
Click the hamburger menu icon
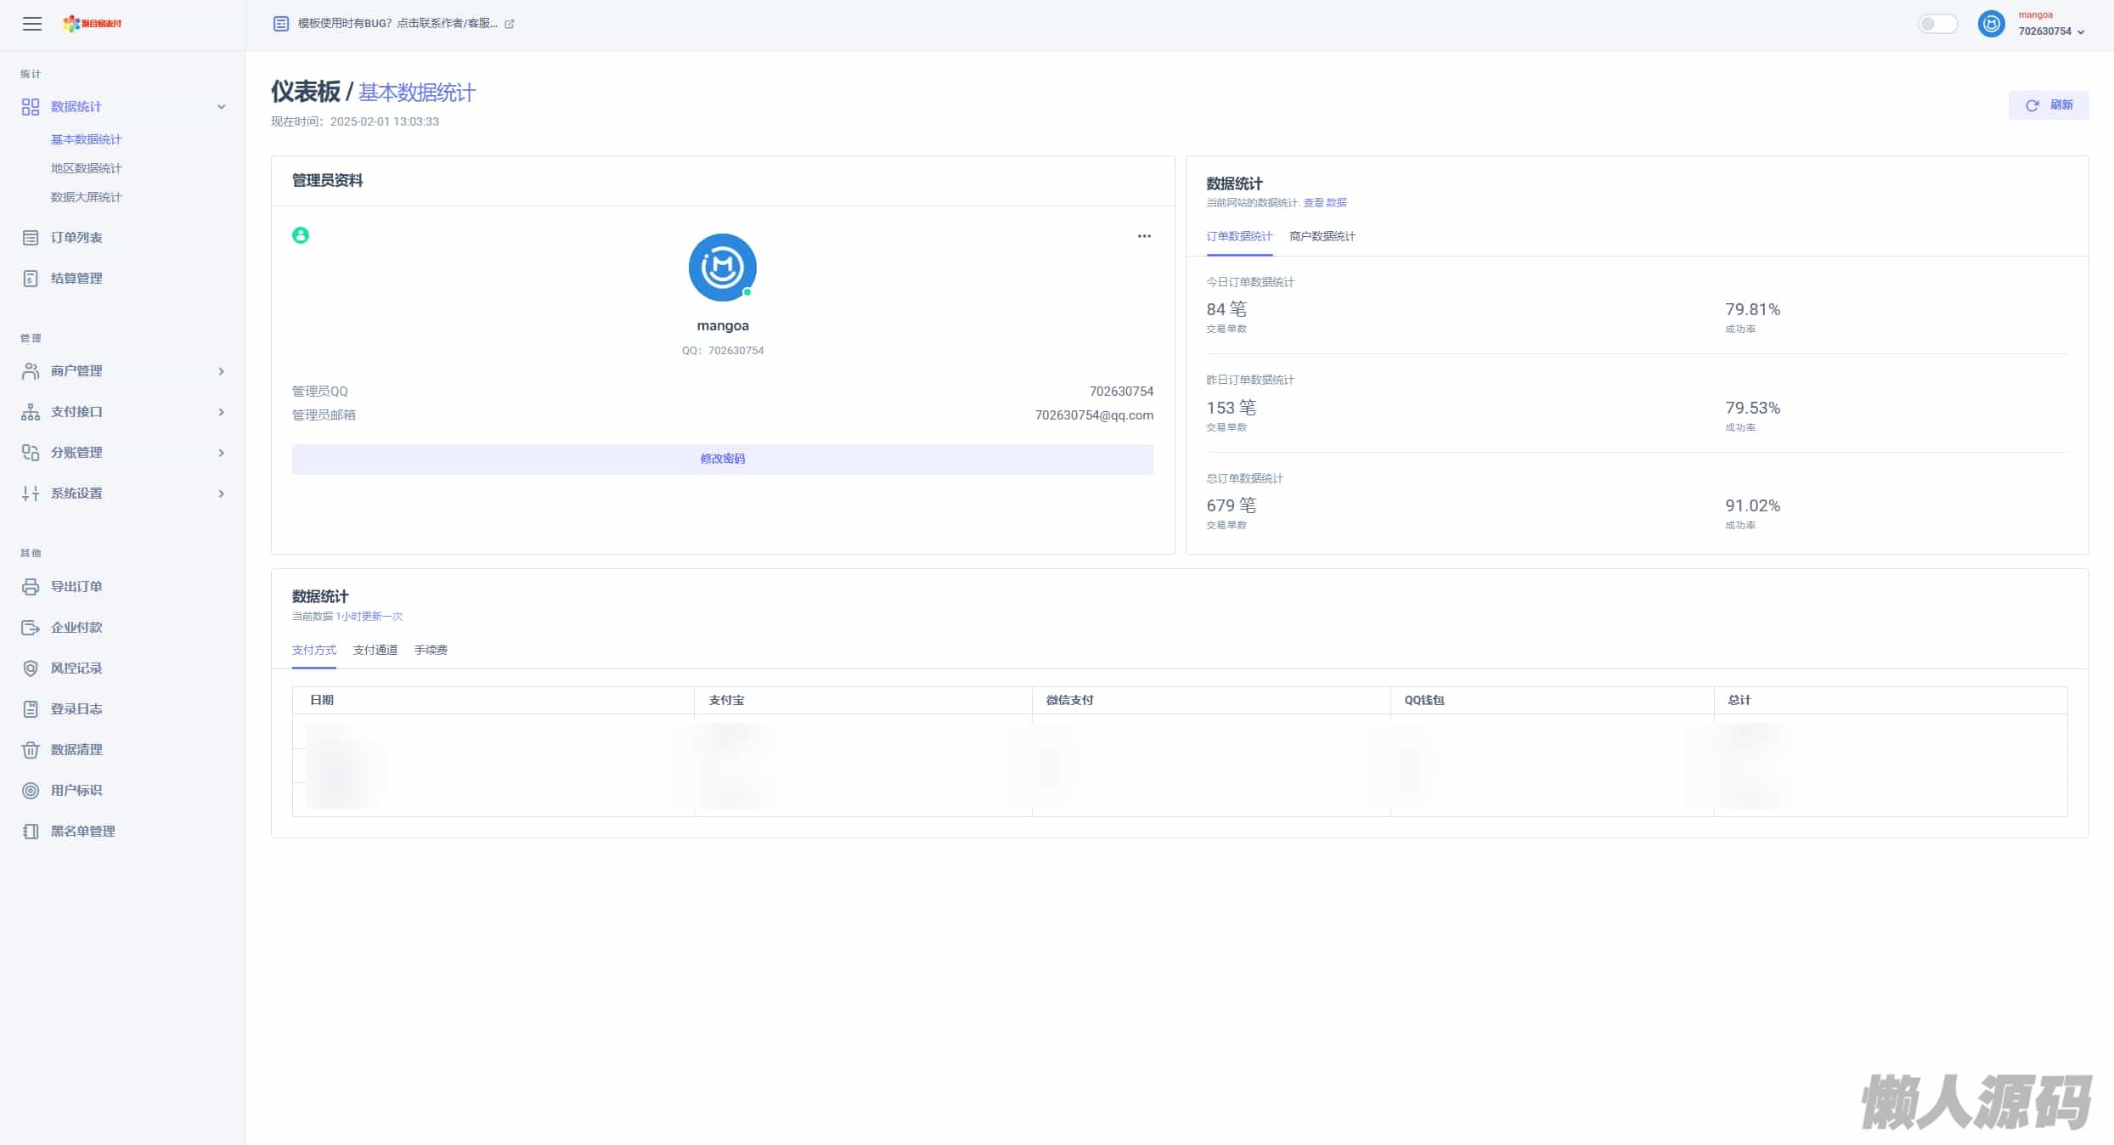(32, 24)
